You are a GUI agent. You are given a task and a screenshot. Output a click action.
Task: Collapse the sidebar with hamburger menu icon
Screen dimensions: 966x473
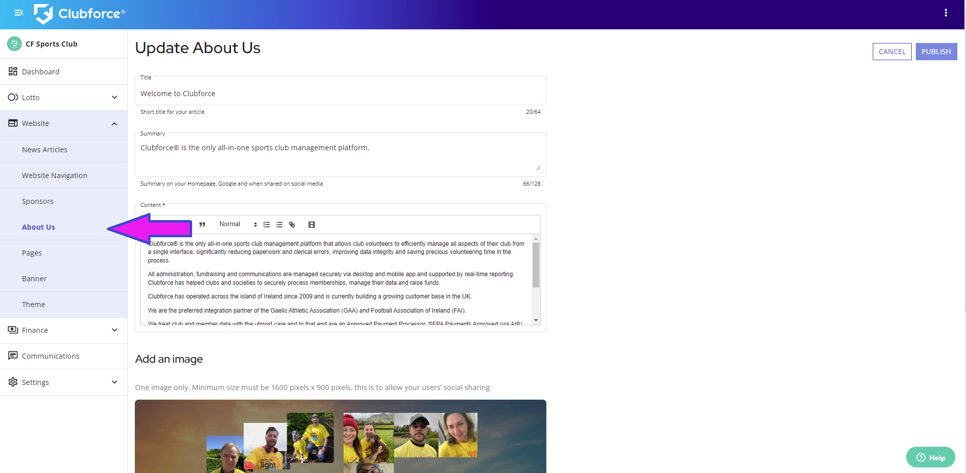[x=19, y=13]
